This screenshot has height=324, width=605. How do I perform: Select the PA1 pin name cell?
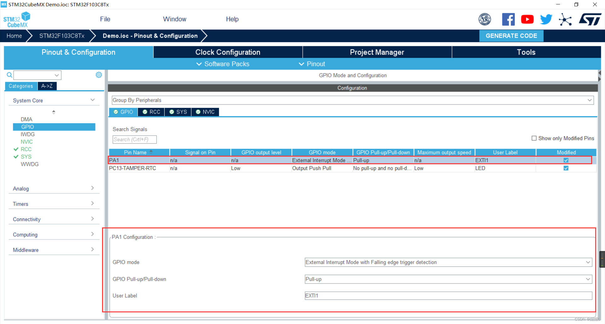[139, 160]
